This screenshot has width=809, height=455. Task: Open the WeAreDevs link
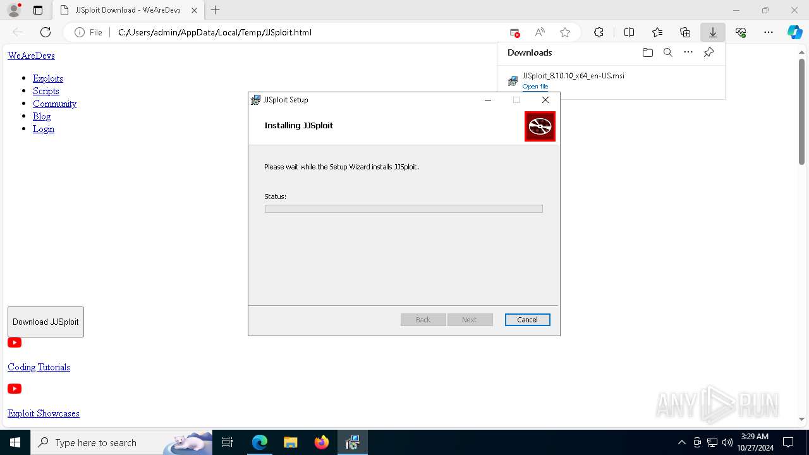tap(31, 56)
